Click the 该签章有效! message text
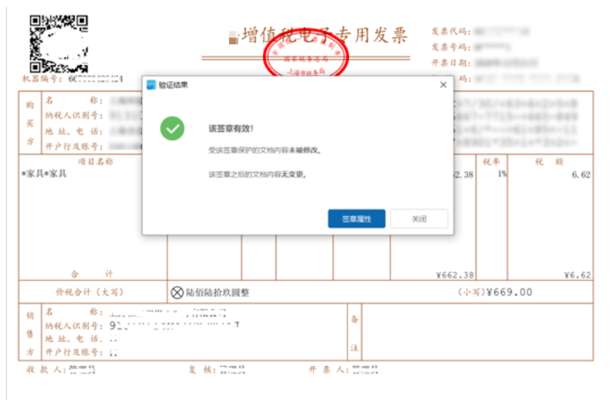The width and height of the screenshot is (611, 406). (231, 129)
